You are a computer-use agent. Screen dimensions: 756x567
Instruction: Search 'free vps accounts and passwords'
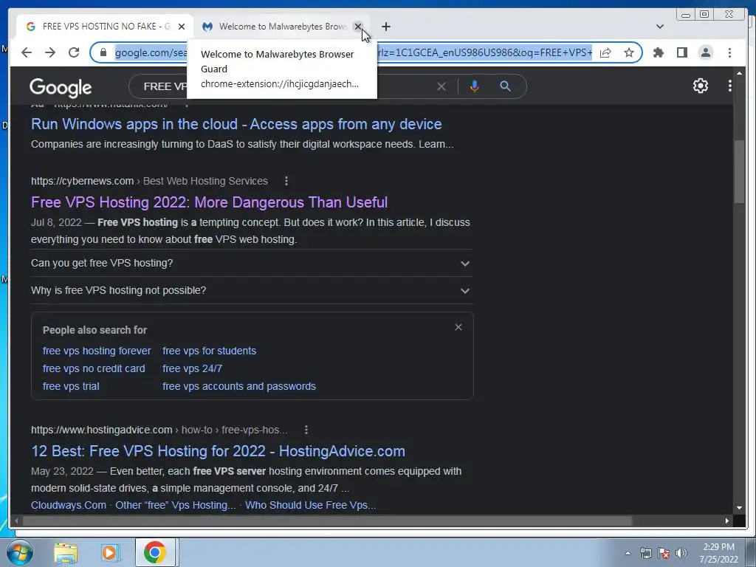(239, 386)
